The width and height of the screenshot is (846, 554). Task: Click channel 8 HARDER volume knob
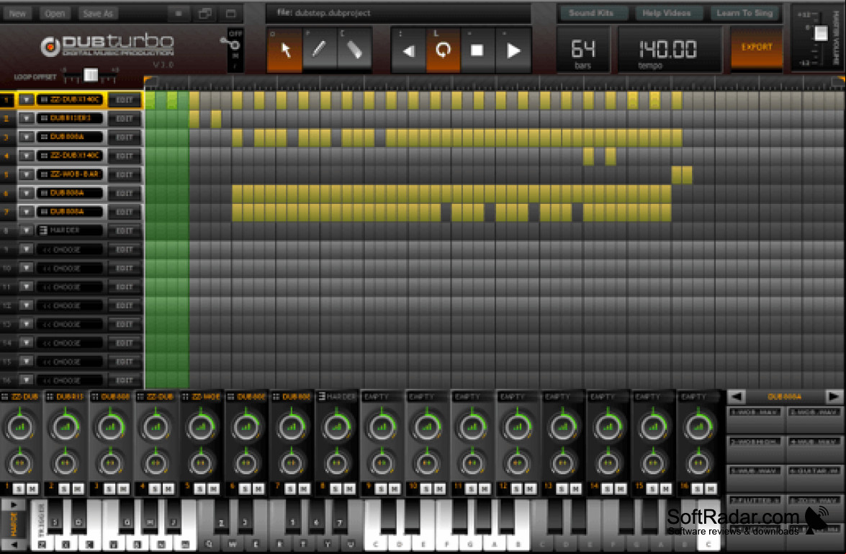tap(337, 426)
